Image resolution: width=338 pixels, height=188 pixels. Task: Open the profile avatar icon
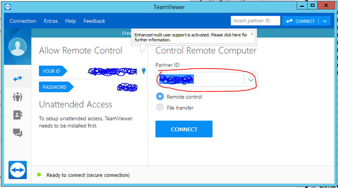pyautogui.click(x=18, y=47)
